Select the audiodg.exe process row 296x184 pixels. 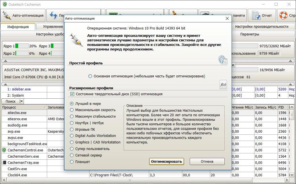[17, 125]
